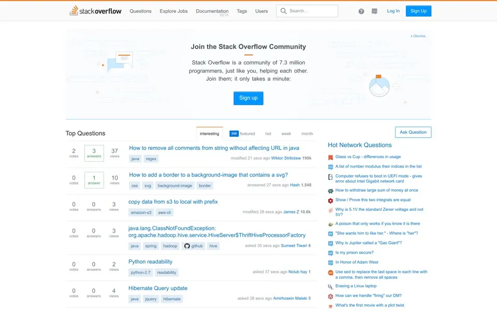497x310 pixels.
Task: Click the 3 answers box
Action: tap(94, 153)
